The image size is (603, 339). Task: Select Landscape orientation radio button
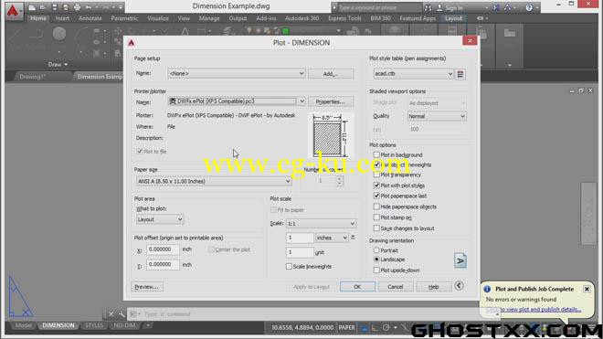(376, 260)
